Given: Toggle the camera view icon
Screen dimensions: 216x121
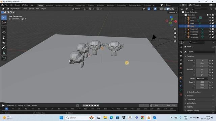Looking at the screenshot, I should [x=175, y=37].
